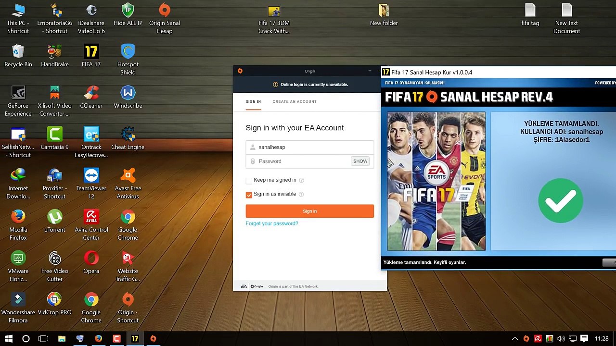Click the help icon beside Keep me signed in
Screen dimensions: 616x346
[x=301, y=180]
